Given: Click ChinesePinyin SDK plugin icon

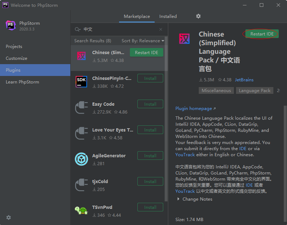Looking at the screenshot, I should coord(81,82).
